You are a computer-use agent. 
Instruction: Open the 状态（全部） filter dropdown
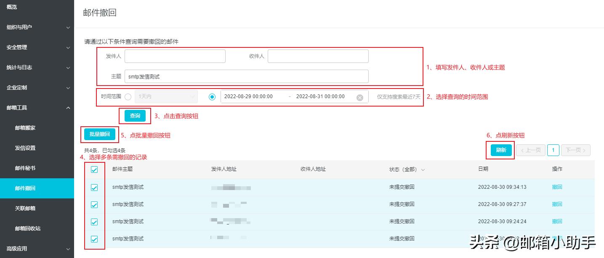coord(407,169)
